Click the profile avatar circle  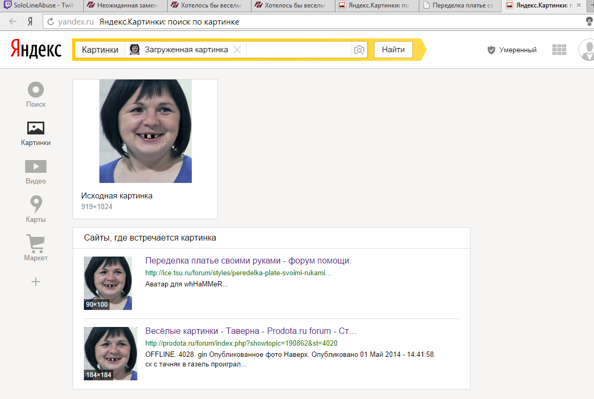tap(587, 50)
